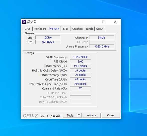
Task: Click DRAM Frequency value 1329.7 MHz
Action: (80, 57)
